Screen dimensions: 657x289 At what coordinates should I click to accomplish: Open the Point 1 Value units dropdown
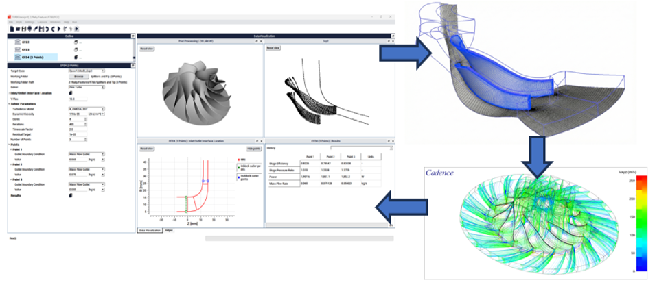pyautogui.click(x=97, y=160)
